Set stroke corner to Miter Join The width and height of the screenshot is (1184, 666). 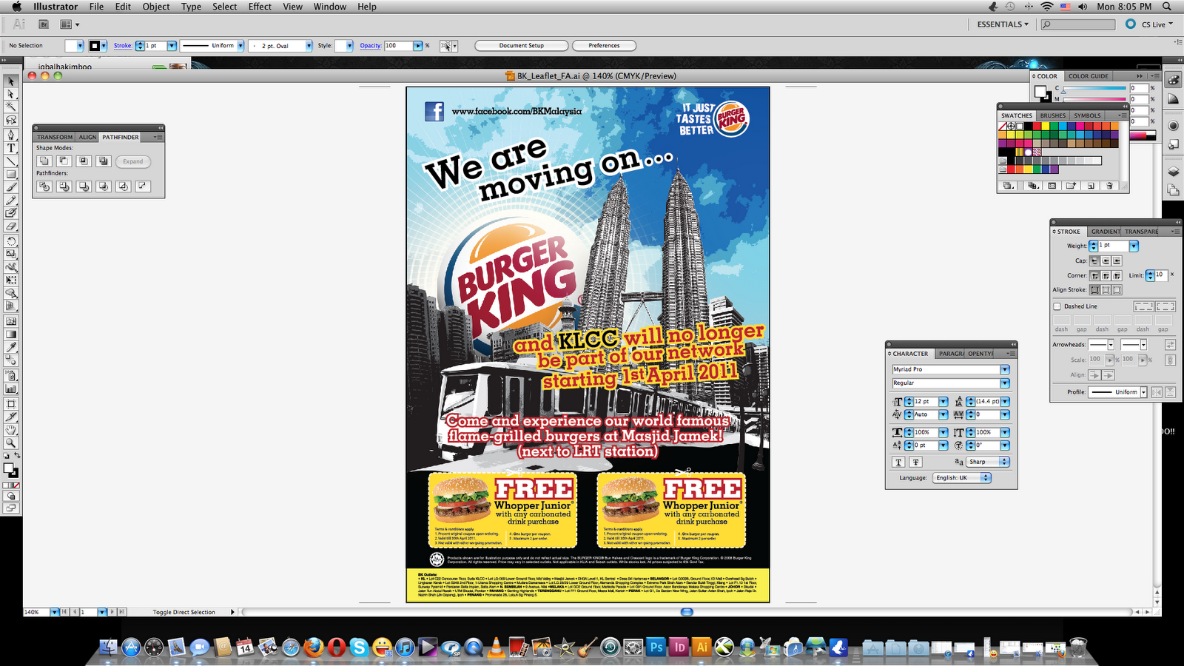(1094, 275)
